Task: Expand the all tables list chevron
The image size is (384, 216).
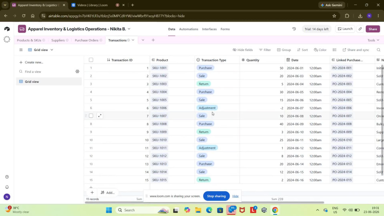Action: point(143,40)
